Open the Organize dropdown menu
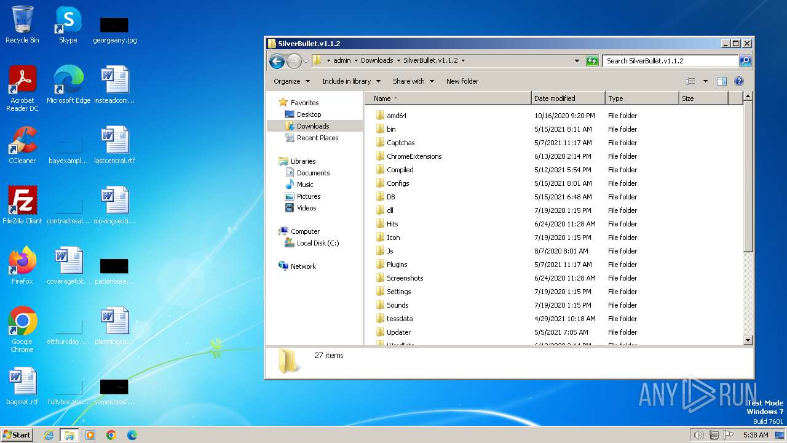787x443 pixels. 291,81
